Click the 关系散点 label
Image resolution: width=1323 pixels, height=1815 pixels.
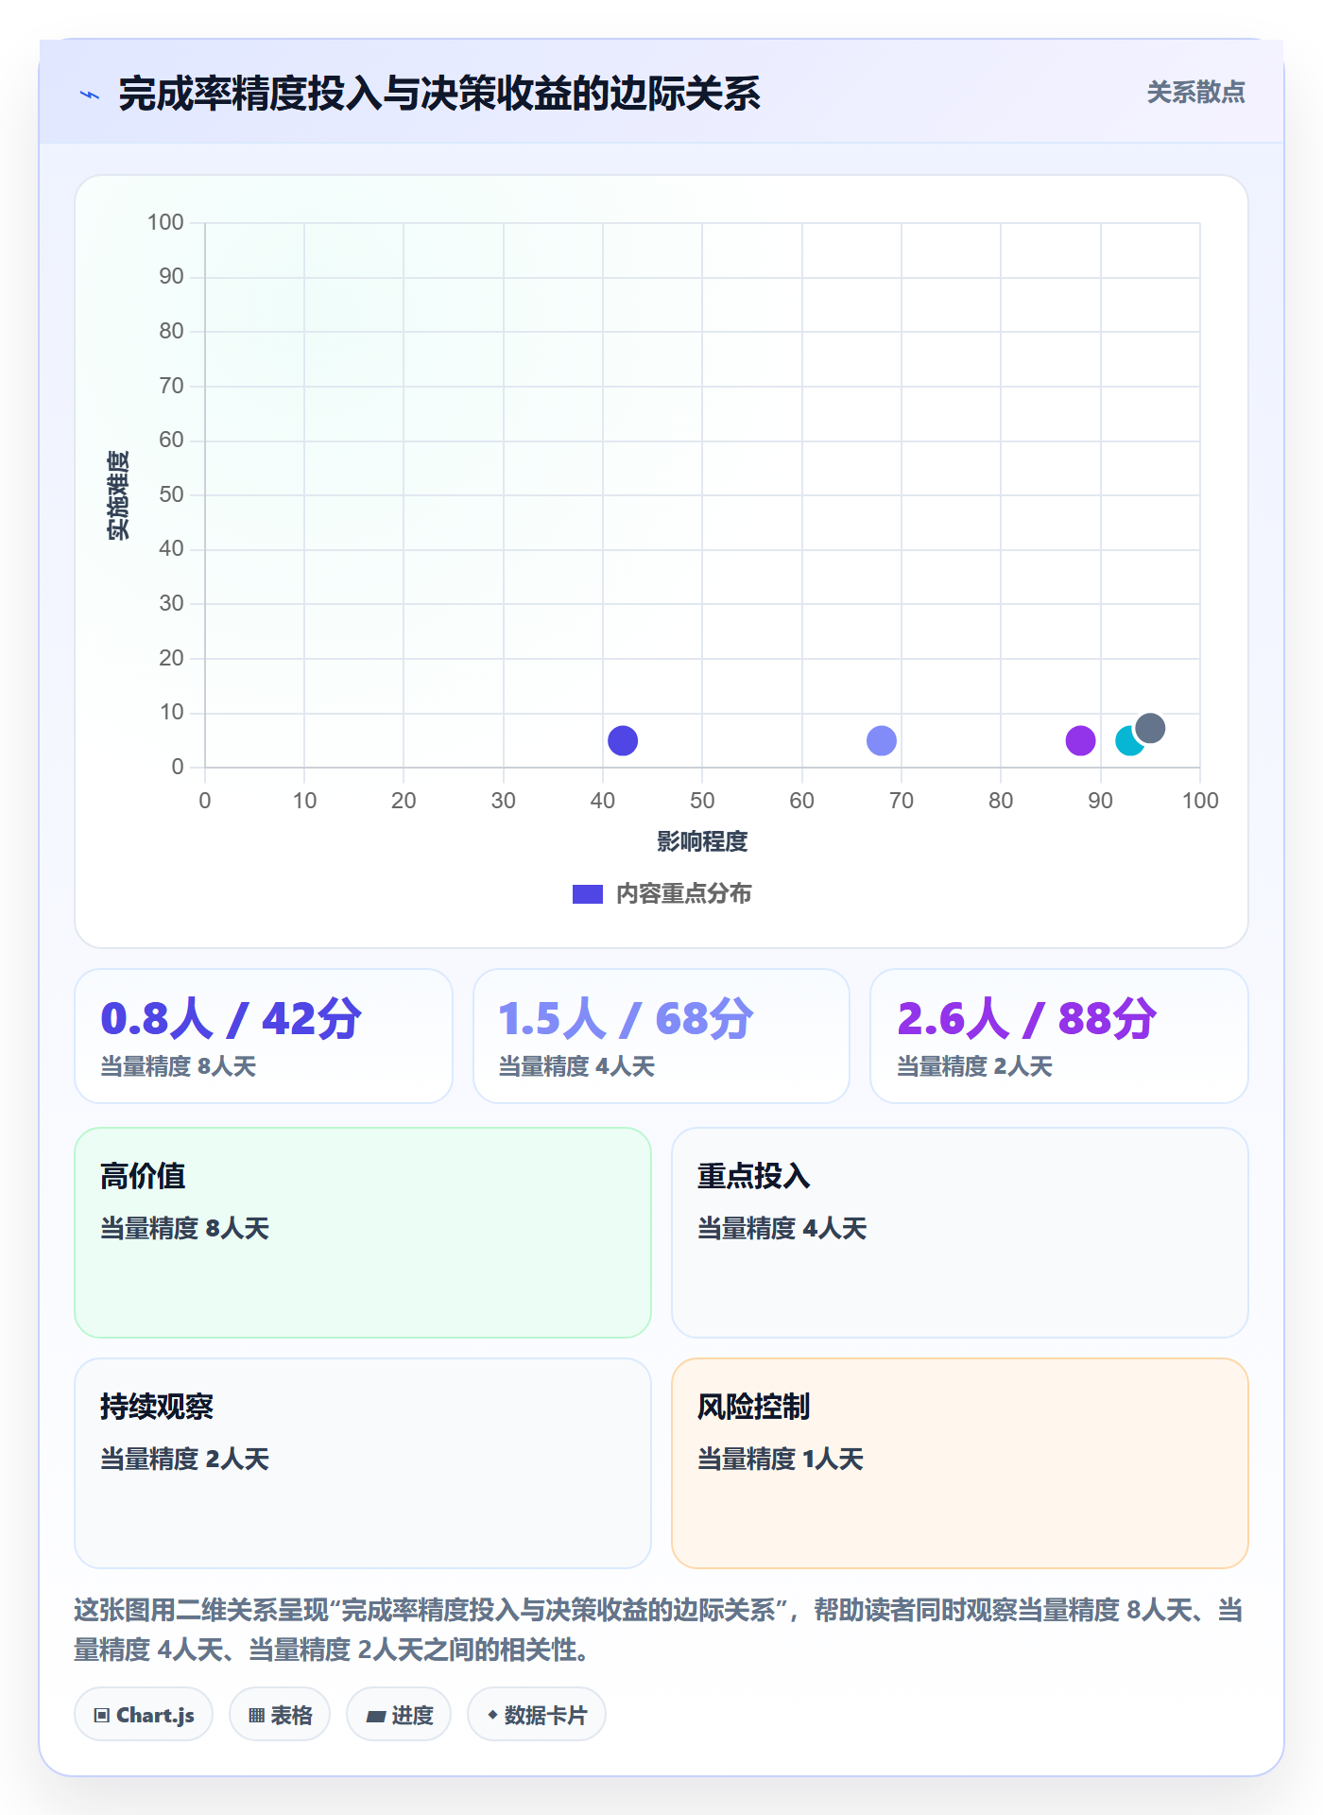point(1195,93)
